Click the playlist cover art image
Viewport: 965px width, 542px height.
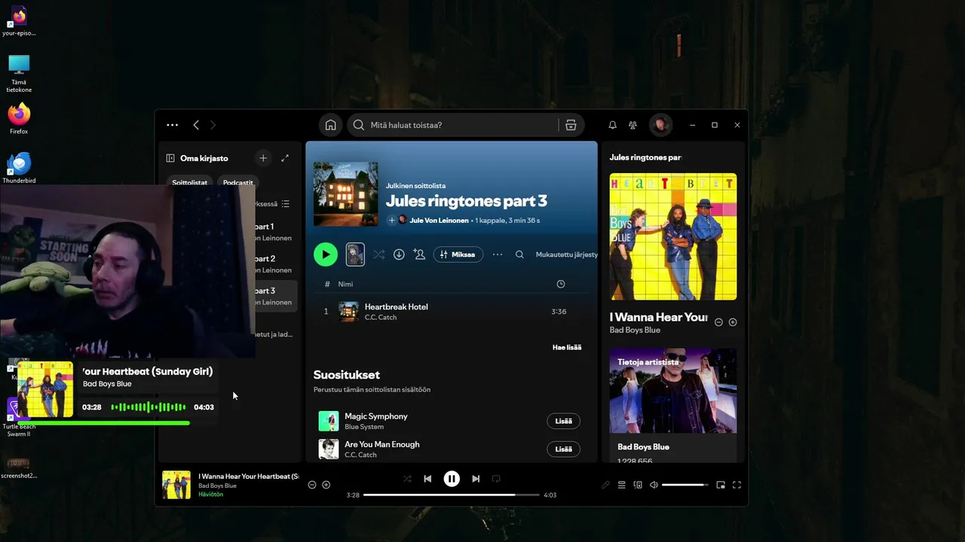coord(345,194)
